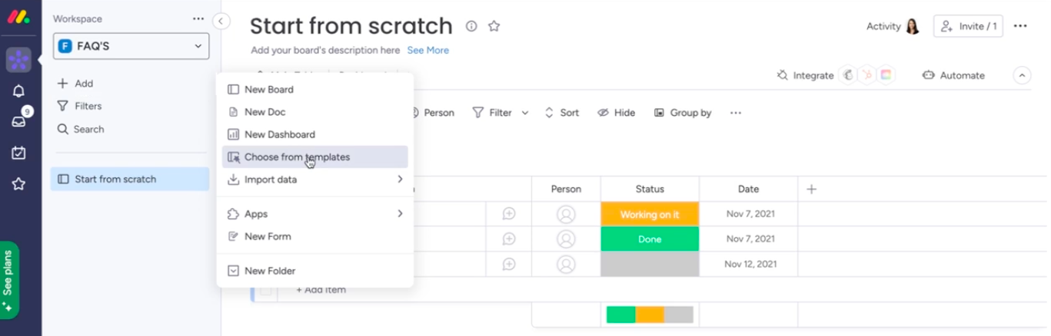Viewport: 1051px width, 336px height.
Task: Click the empty gray status cell
Action: 650,264
